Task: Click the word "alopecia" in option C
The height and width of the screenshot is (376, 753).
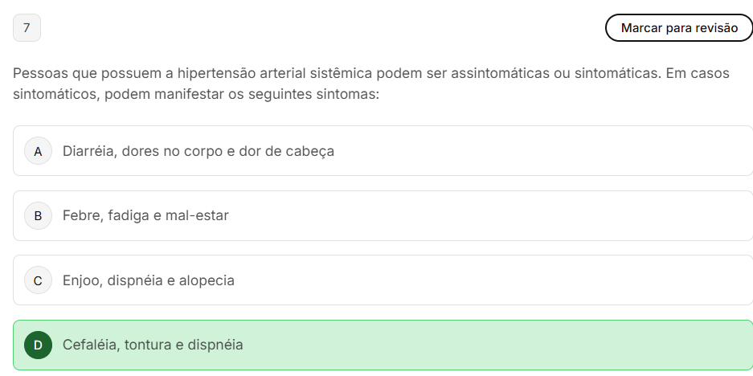Action: coord(207,280)
